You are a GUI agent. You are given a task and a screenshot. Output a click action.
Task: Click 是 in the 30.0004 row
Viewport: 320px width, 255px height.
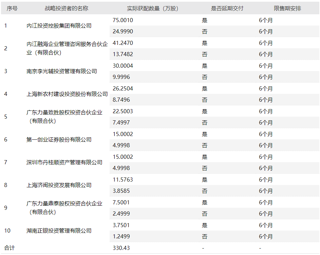(x=205, y=66)
